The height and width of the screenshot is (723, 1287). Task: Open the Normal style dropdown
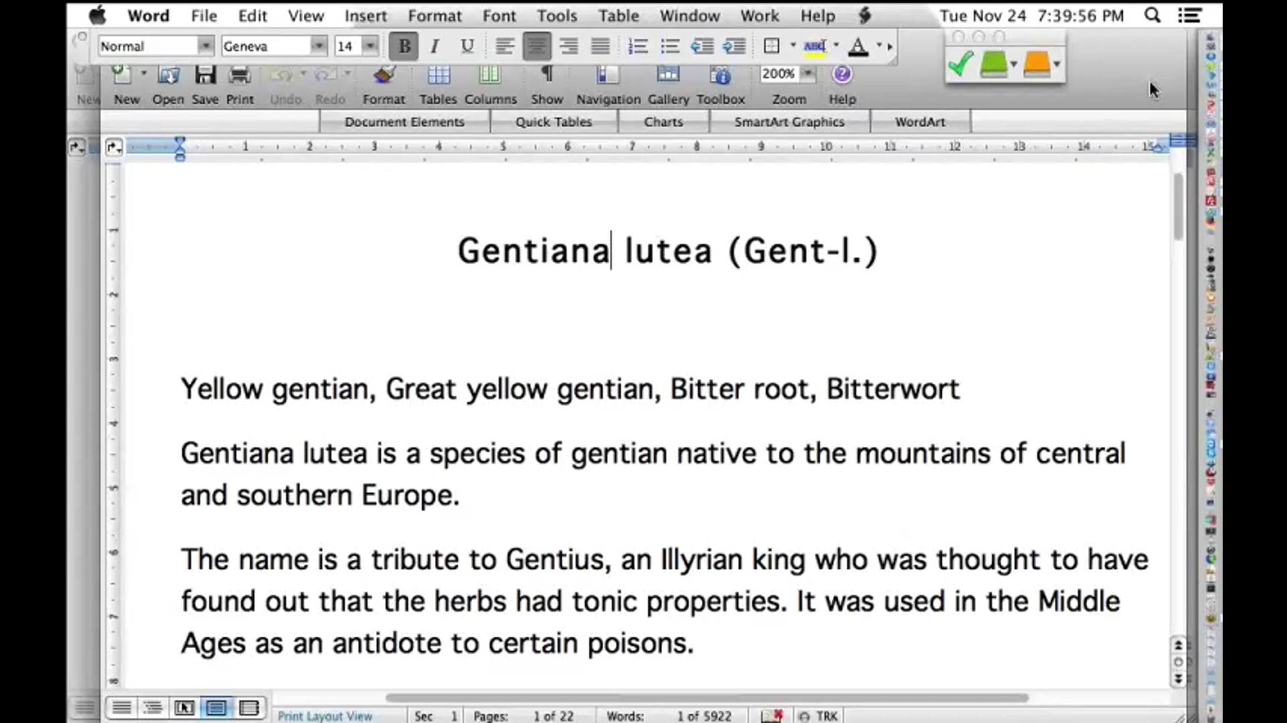(205, 46)
